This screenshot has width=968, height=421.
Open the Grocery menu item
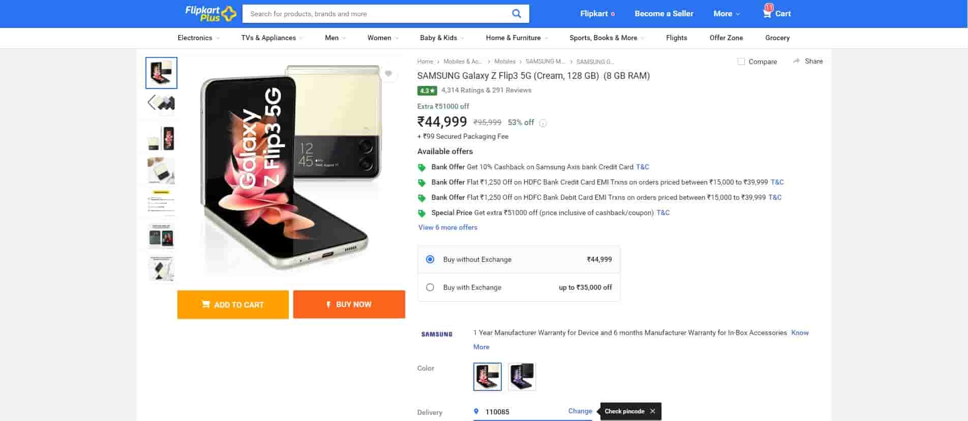[777, 38]
